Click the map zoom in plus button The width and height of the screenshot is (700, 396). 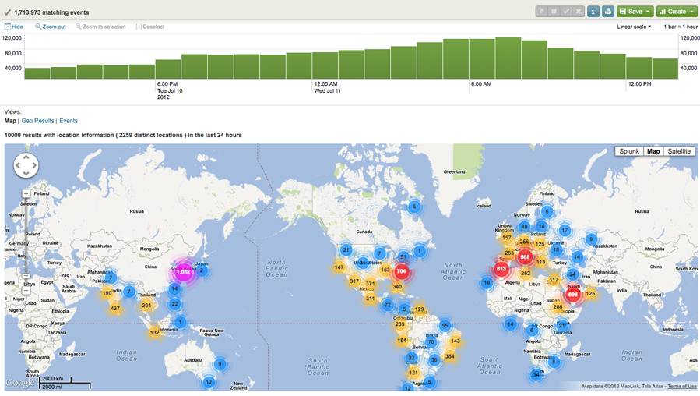[26, 193]
